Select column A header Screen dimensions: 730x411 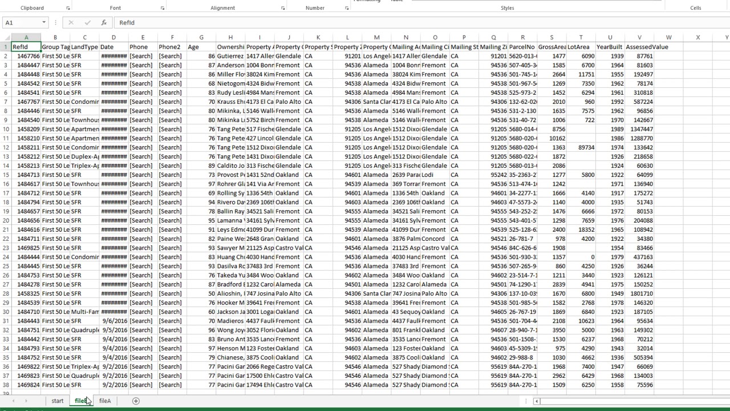point(26,38)
